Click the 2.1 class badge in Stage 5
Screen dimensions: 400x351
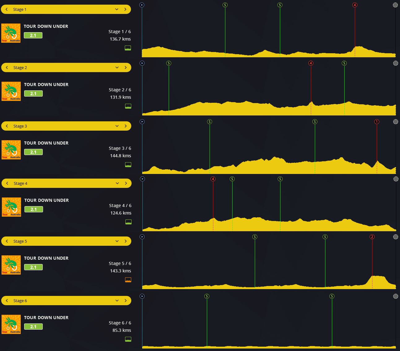[33, 267]
